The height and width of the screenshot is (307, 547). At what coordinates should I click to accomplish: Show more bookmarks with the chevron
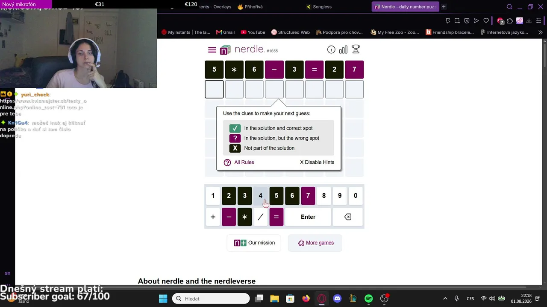coord(540,32)
